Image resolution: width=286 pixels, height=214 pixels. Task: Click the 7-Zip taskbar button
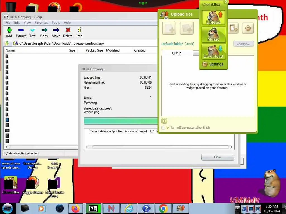93,208
